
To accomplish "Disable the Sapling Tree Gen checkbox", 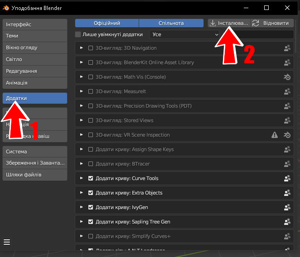I will coord(91,222).
